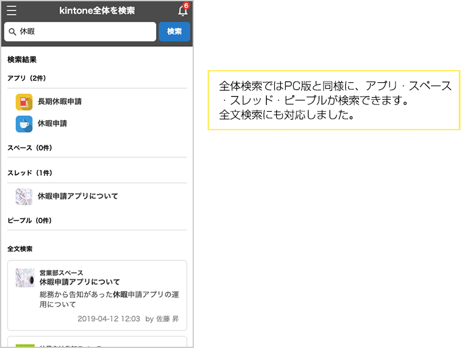Screen dimensions: 461x348
Task: Click the timestamp 2019-04-12 12:03
Action: 109,319
